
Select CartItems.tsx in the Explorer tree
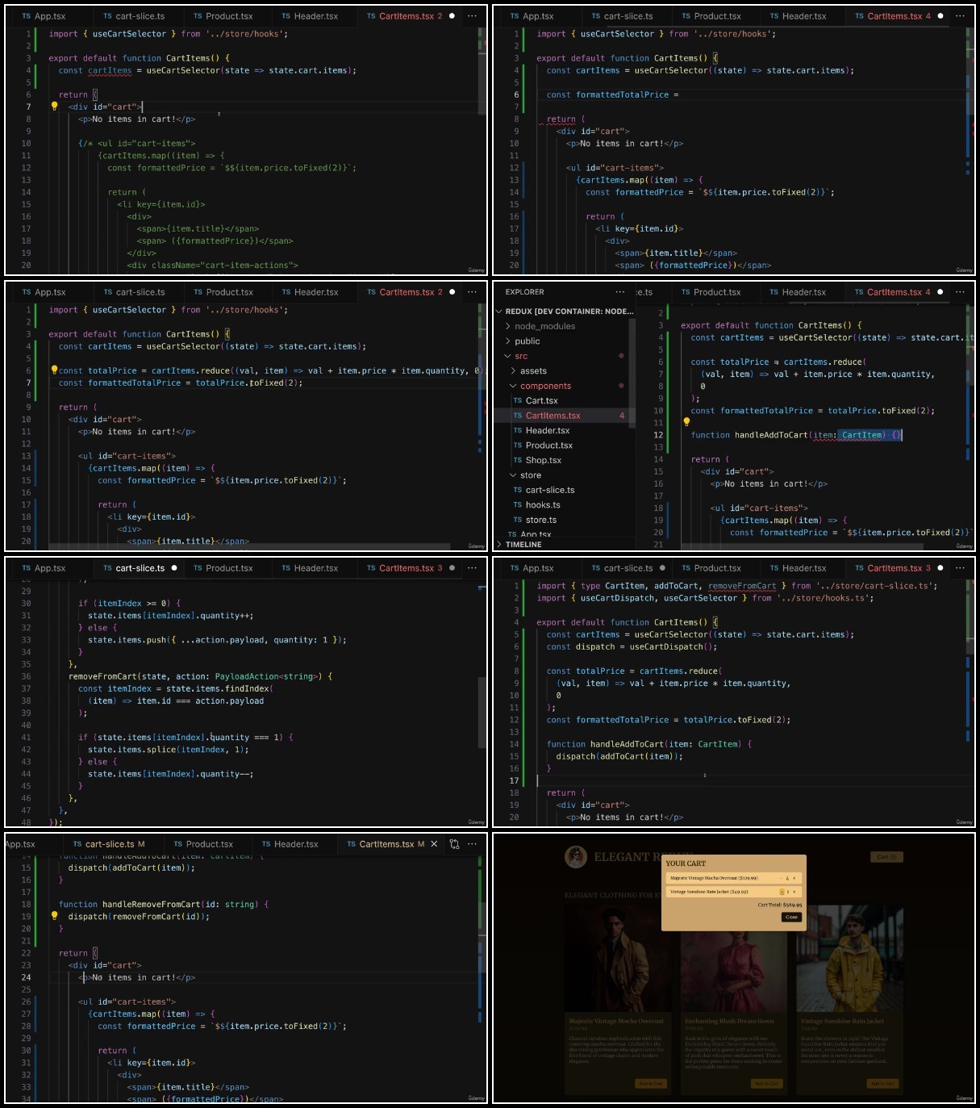(565, 416)
